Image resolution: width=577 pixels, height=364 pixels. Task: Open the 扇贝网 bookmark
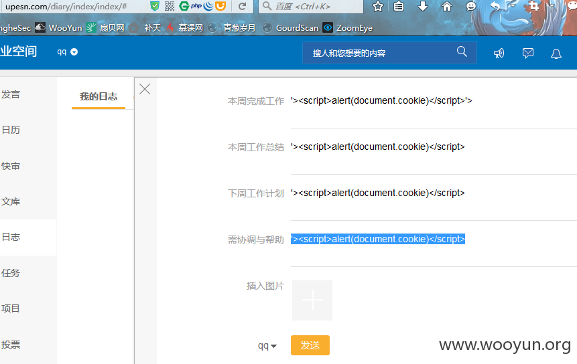pos(106,28)
